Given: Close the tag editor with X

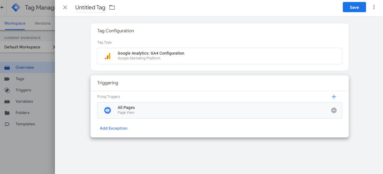Looking at the screenshot, I should (x=65, y=7).
